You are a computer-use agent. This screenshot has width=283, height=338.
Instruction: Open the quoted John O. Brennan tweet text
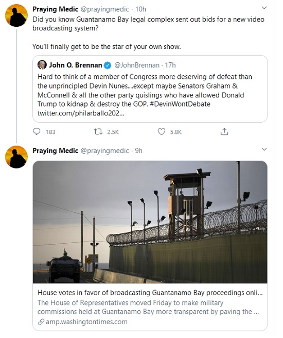(x=145, y=95)
